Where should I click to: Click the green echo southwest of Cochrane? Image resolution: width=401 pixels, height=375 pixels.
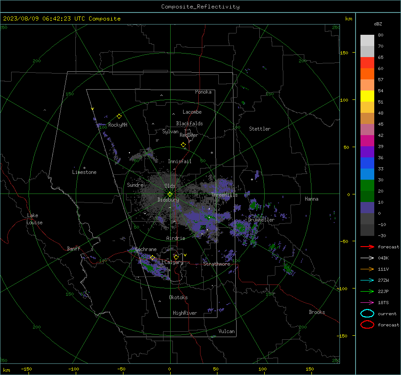(x=149, y=268)
